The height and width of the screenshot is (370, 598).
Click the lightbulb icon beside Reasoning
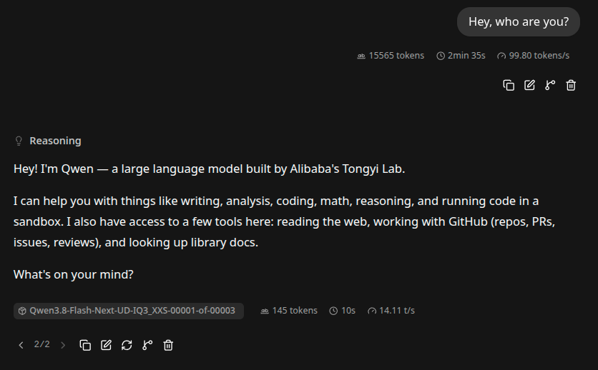click(x=19, y=141)
